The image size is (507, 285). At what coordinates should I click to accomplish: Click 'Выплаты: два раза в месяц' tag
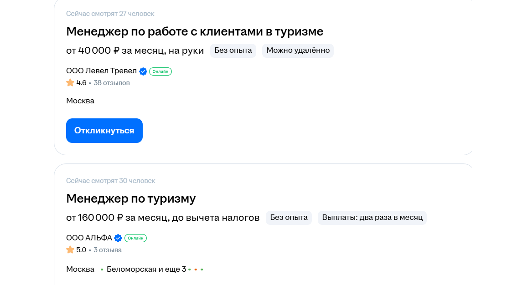[372, 218]
